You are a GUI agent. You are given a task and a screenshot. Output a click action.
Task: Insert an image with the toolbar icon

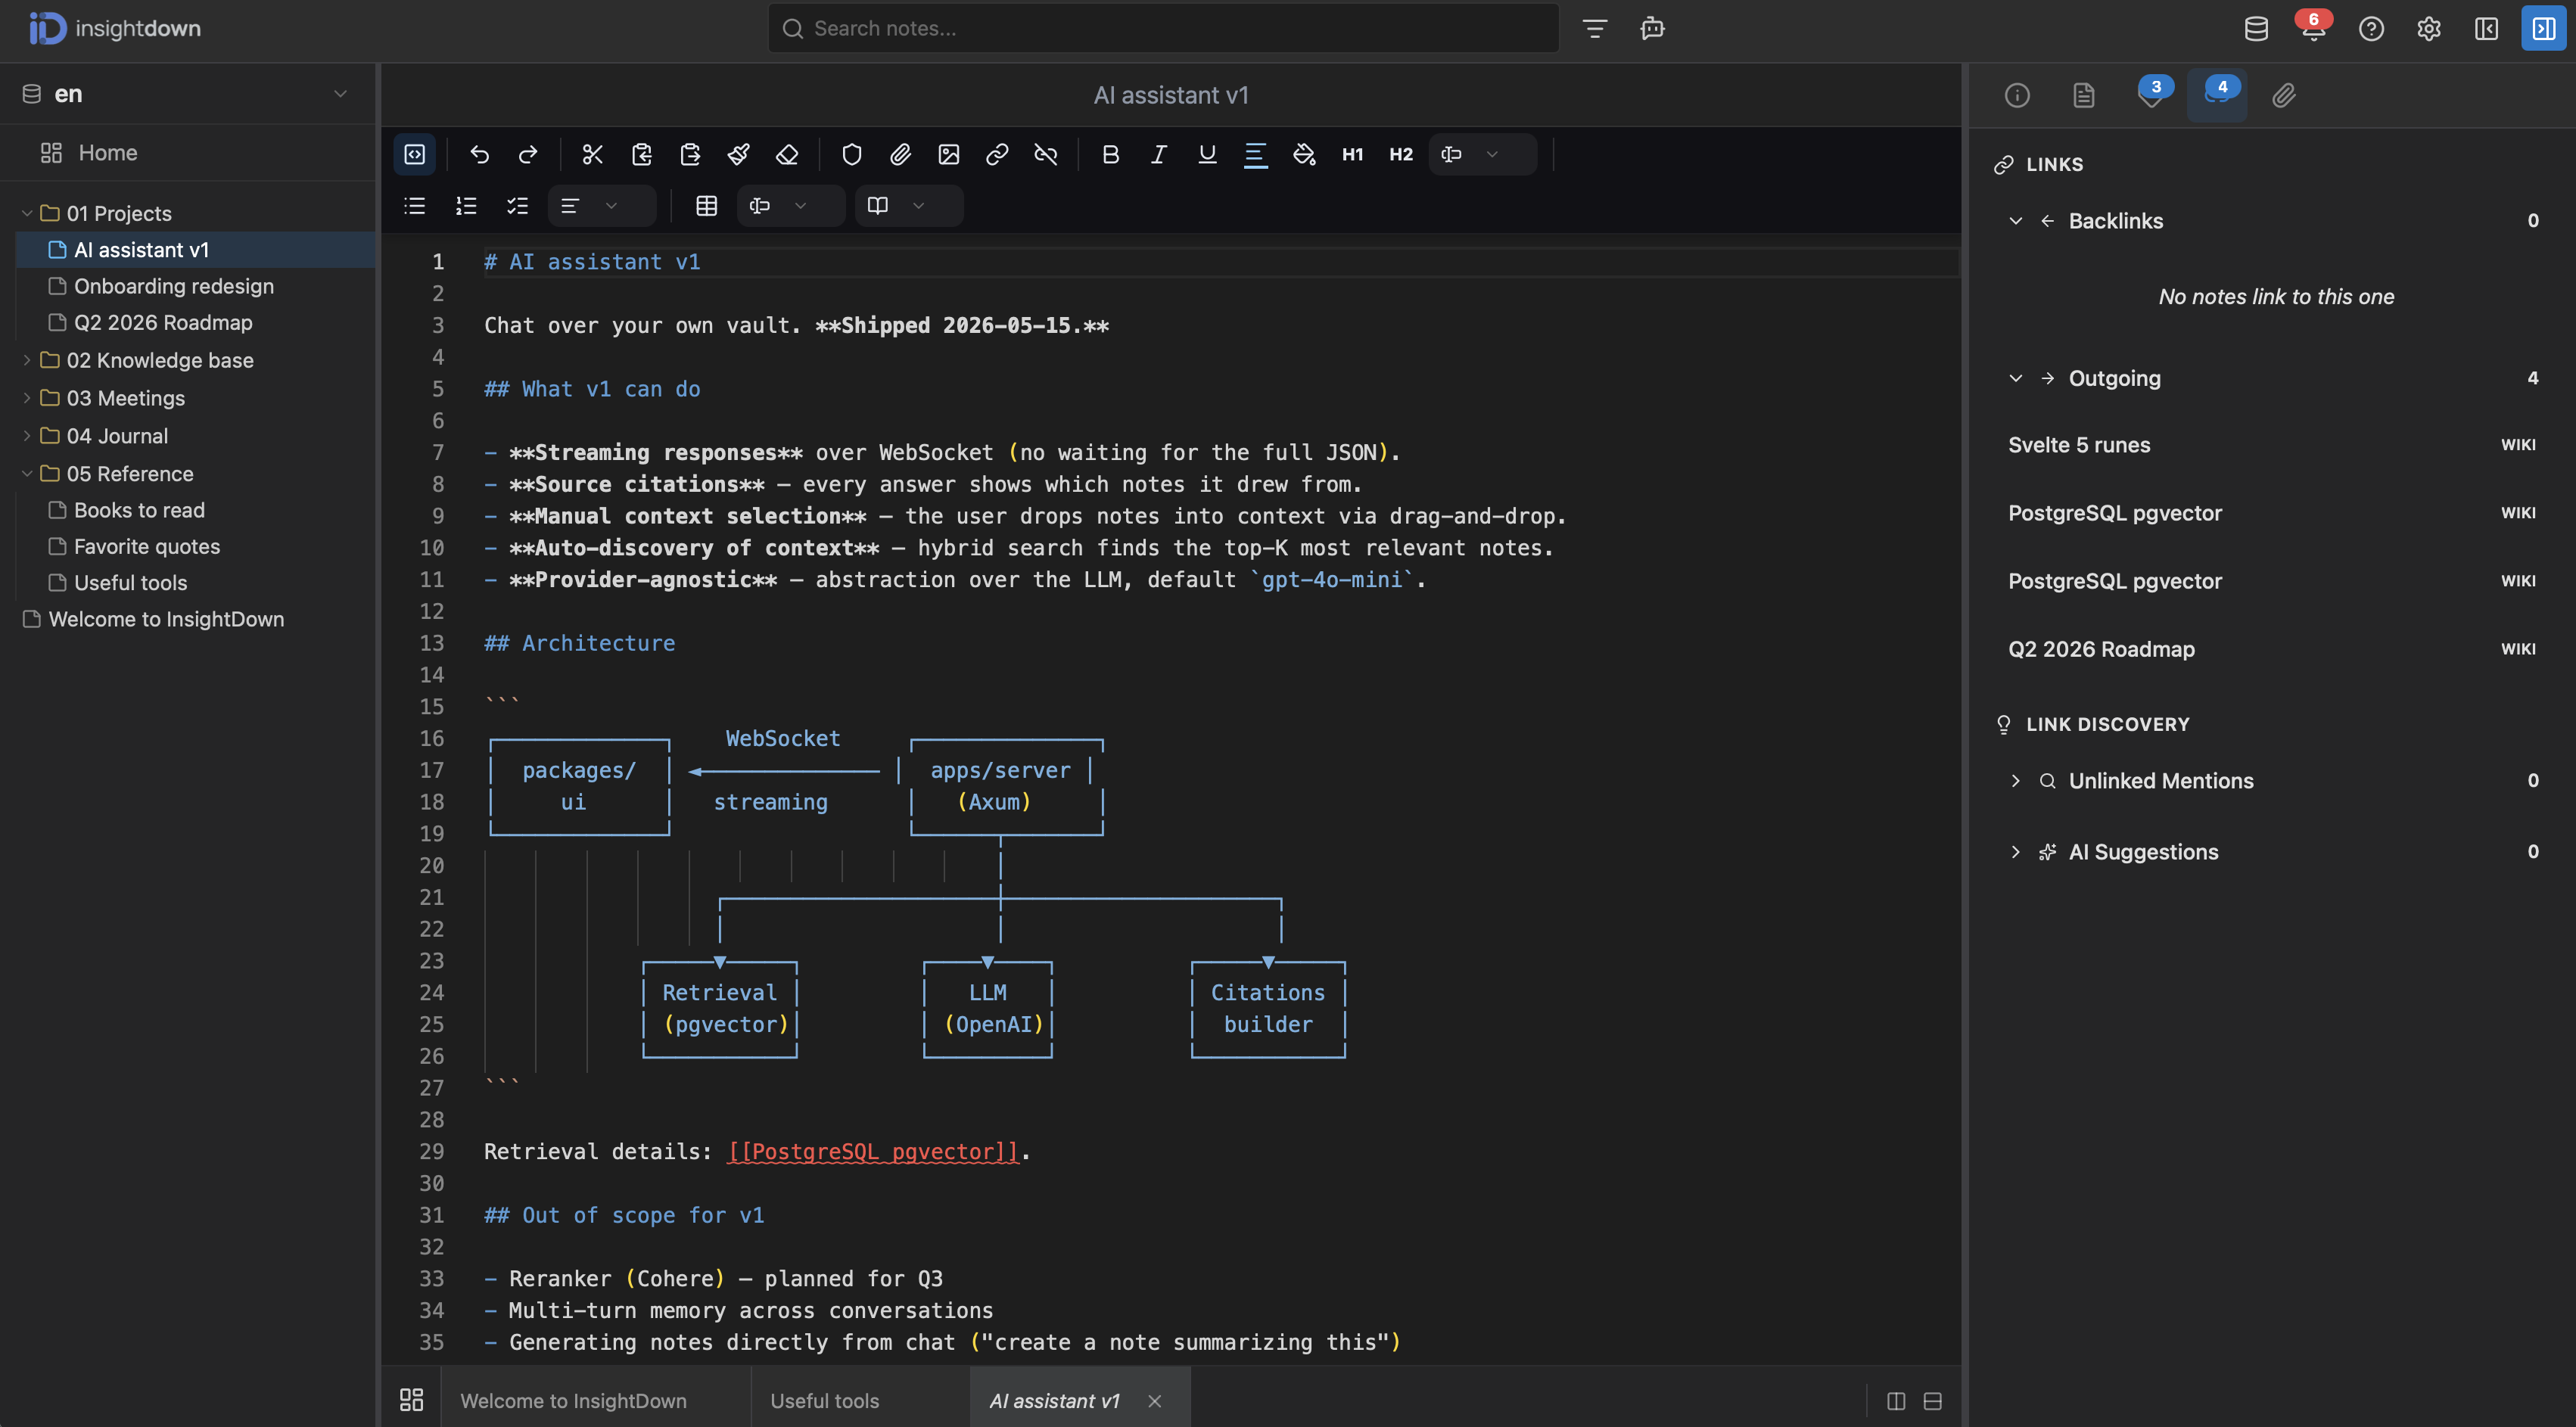(x=948, y=154)
